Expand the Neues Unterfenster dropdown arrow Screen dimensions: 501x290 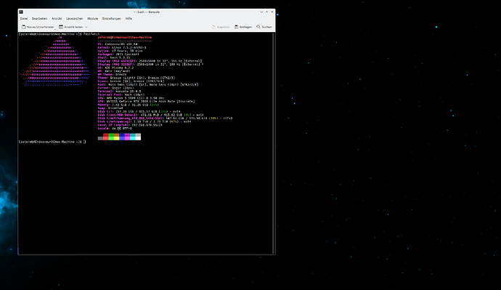55,29
